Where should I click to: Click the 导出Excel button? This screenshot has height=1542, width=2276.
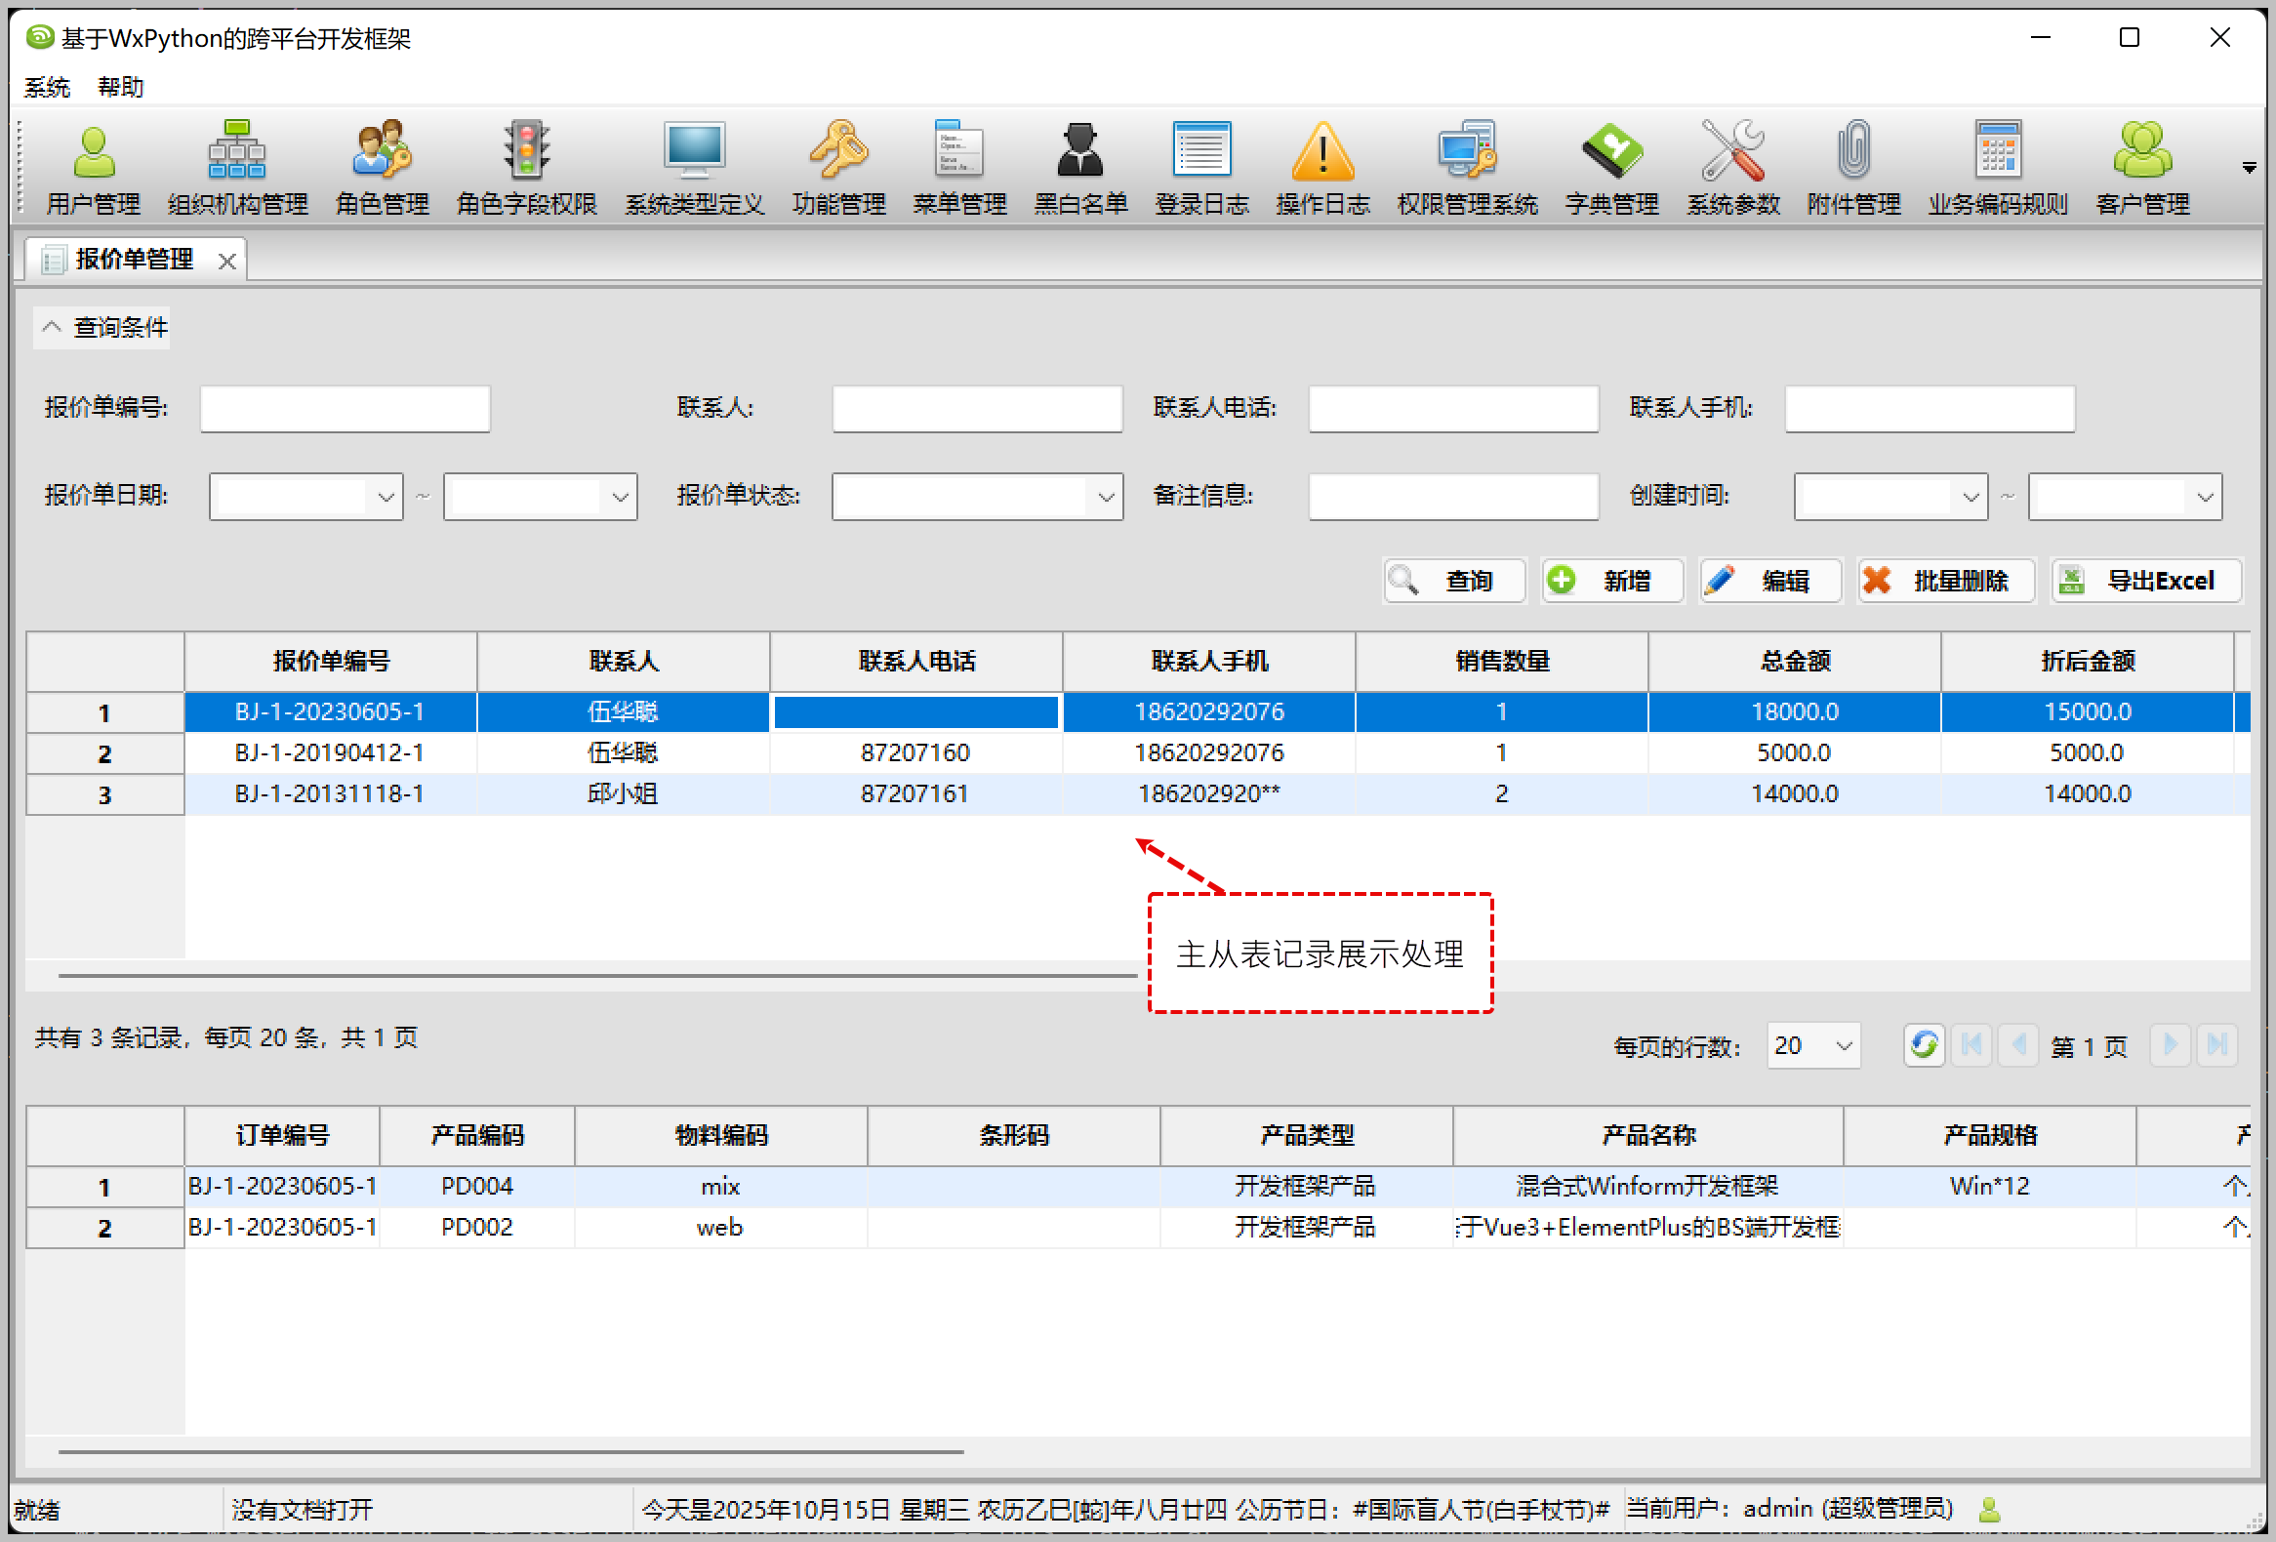tap(2147, 581)
